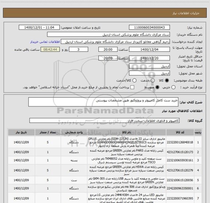Click the delivery city field اردبیل

[149, 73]
